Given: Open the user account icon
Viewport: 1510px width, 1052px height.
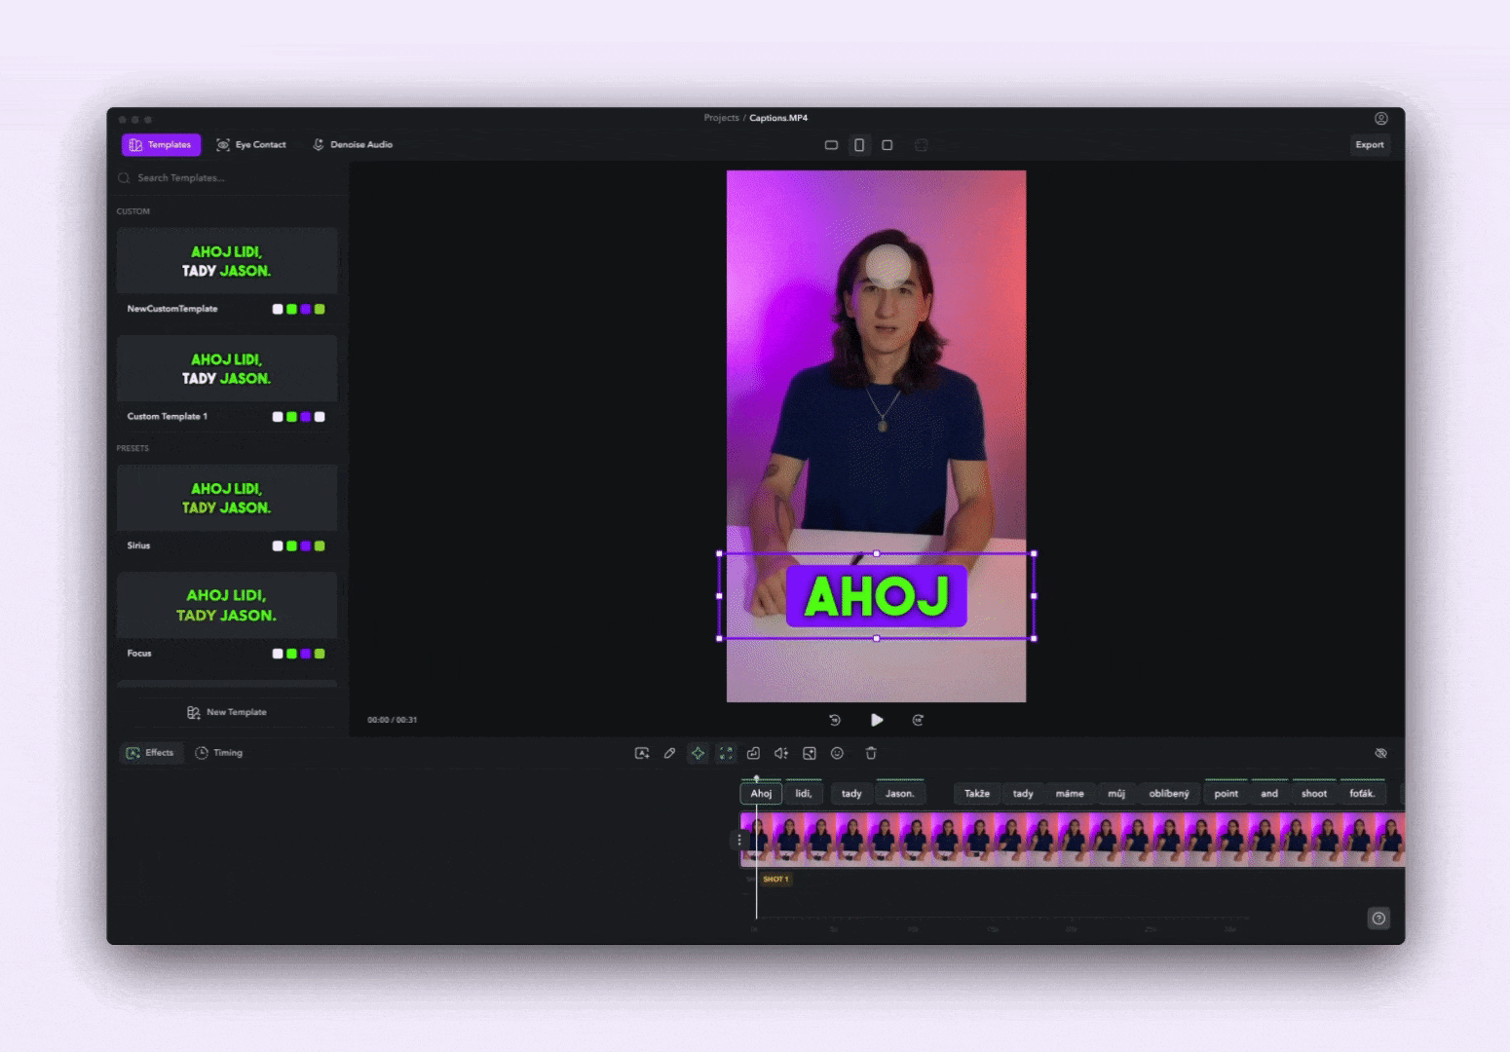Looking at the screenshot, I should pyautogui.click(x=1380, y=118).
